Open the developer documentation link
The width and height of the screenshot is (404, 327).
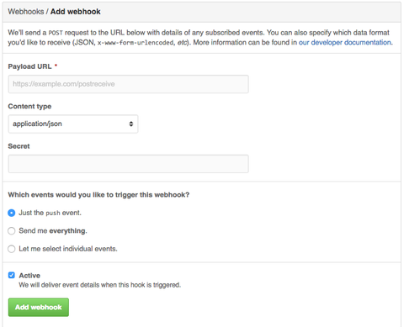click(345, 42)
